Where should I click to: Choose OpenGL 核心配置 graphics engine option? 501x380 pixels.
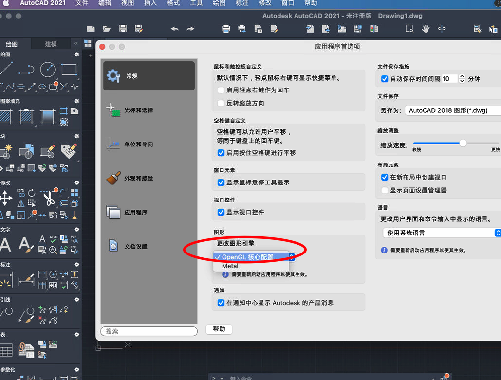(x=251, y=257)
